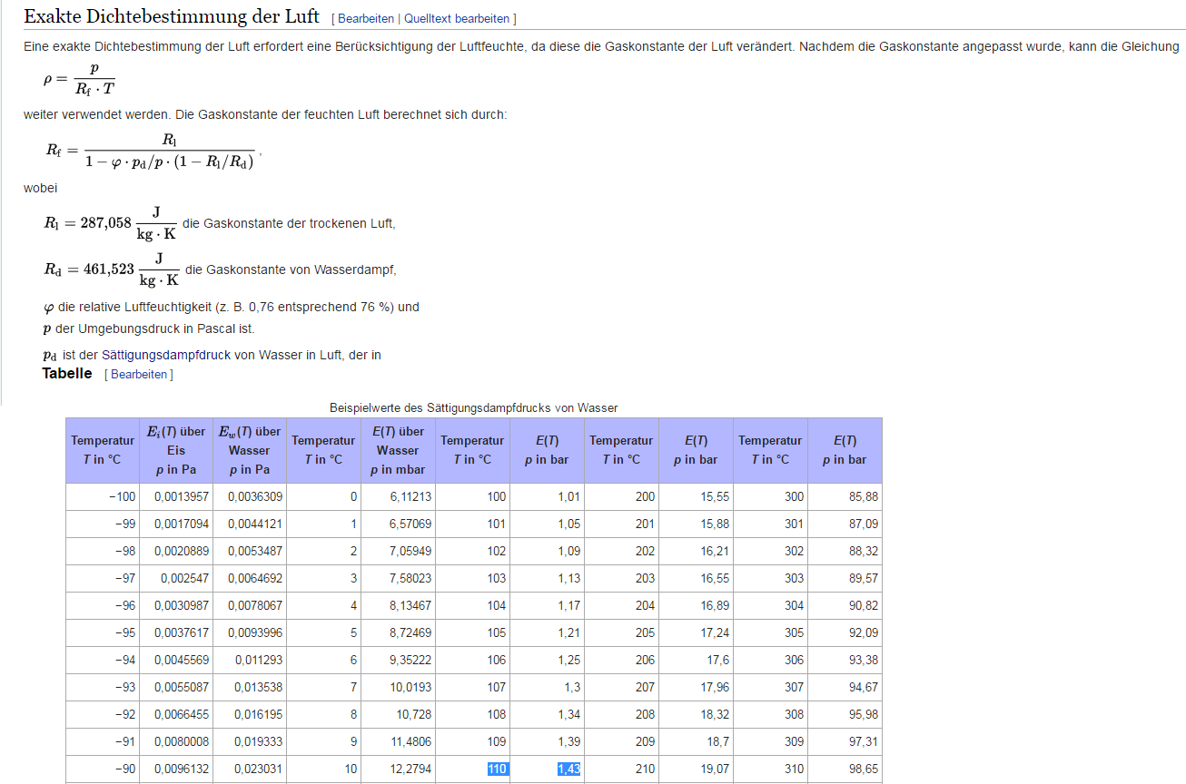Click Bearbeiten link beside Exakte Dichtebestimmung heading
Viewport: 1186px width, 784px height.
tap(366, 18)
